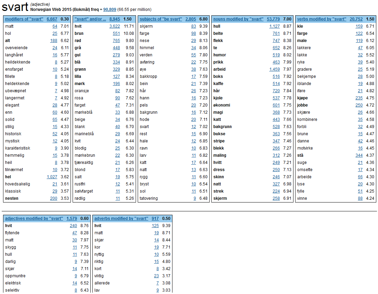The width and height of the screenshot is (378, 294).
Task: Open frequency 98 for subject farge
Action: click(194, 33)
